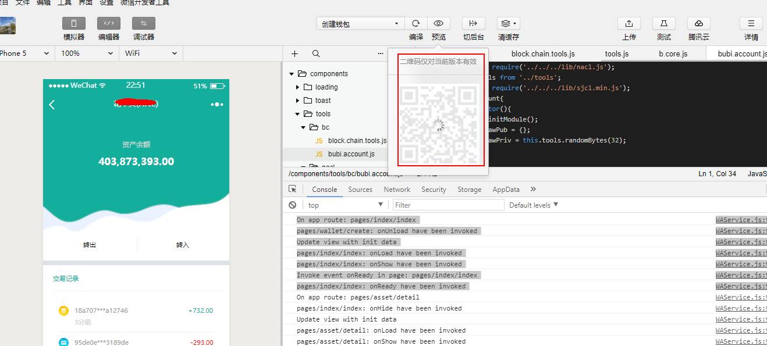
Task: Expand the loading folder
Action: [x=298, y=87]
